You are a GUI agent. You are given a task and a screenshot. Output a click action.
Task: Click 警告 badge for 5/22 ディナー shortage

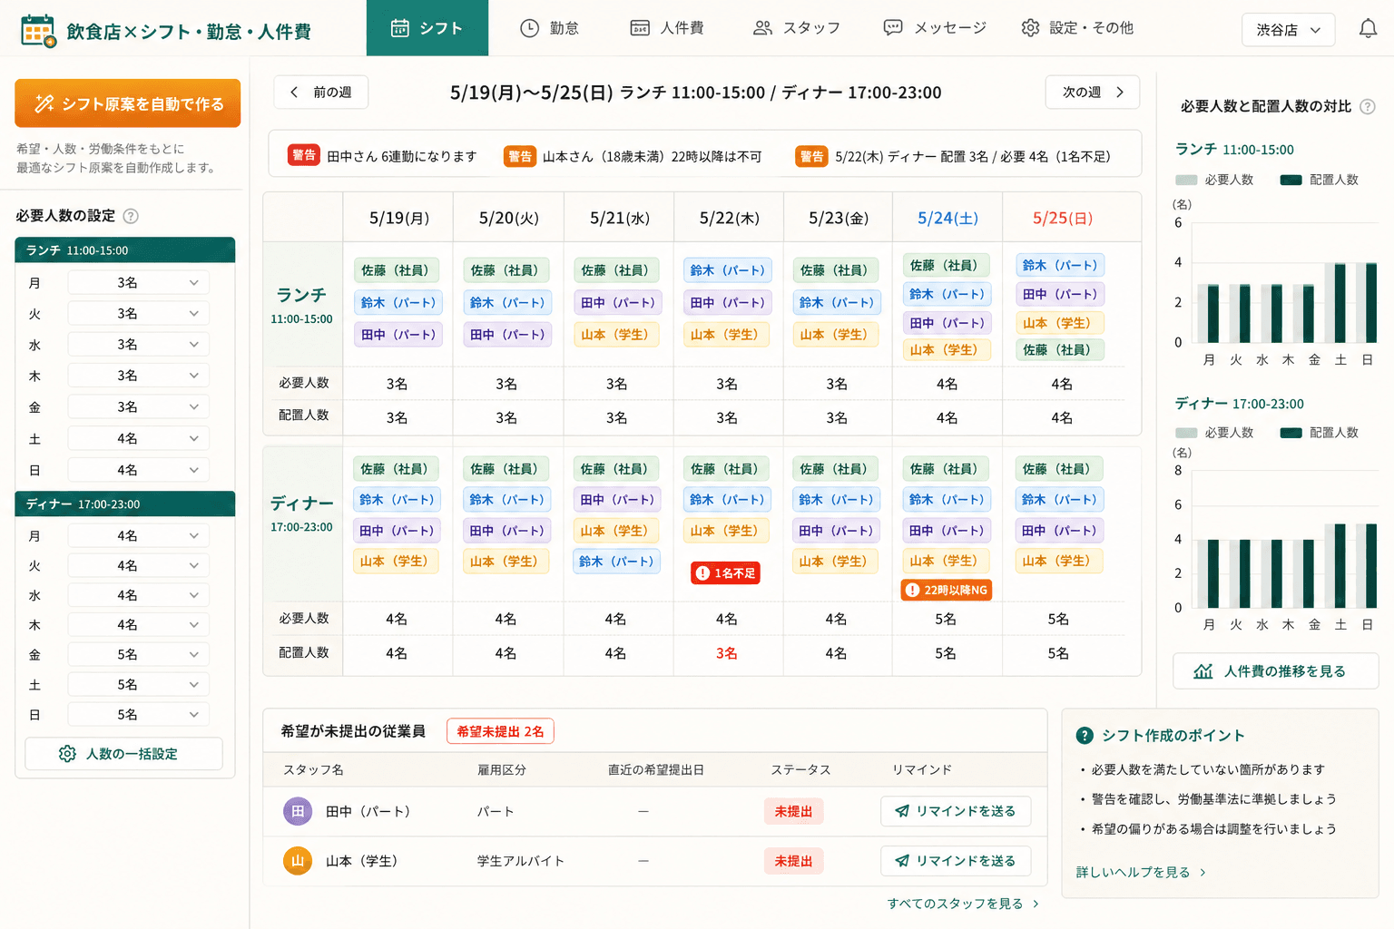[811, 156]
